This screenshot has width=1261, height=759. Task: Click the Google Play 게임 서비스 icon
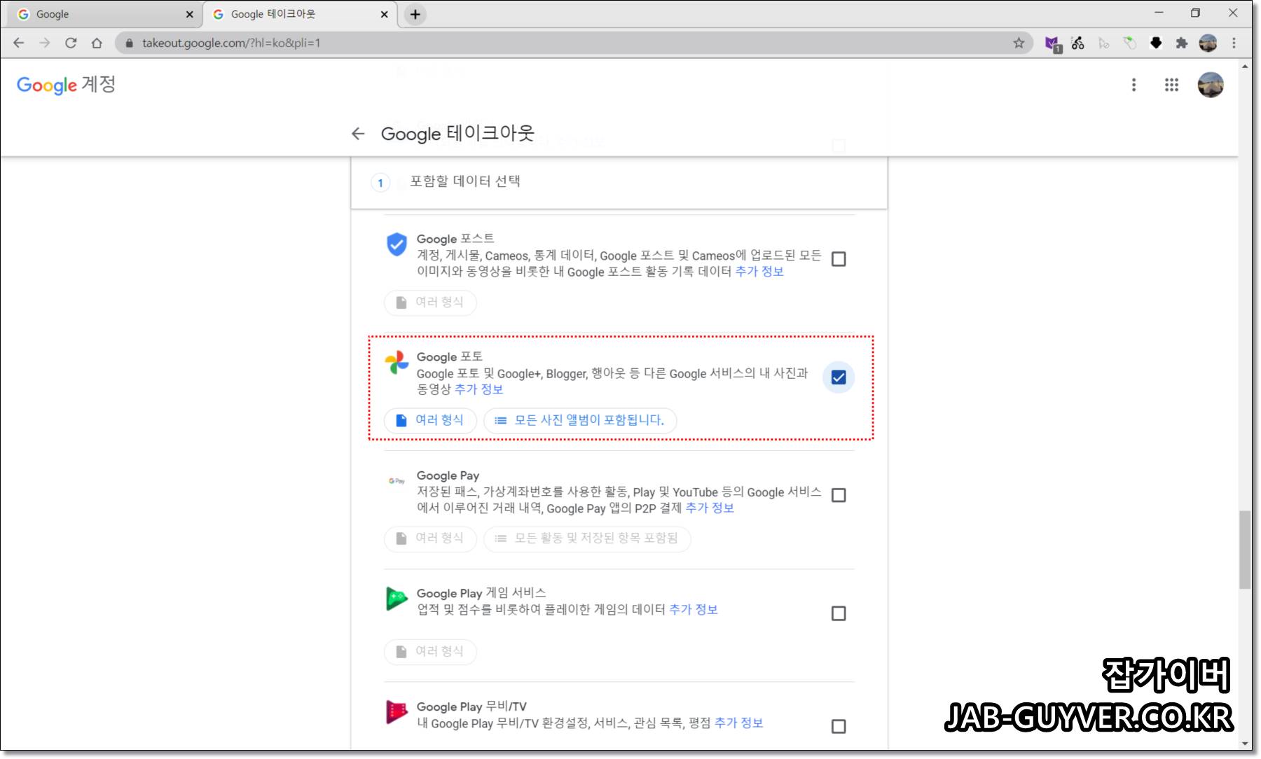pyautogui.click(x=397, y=599)
